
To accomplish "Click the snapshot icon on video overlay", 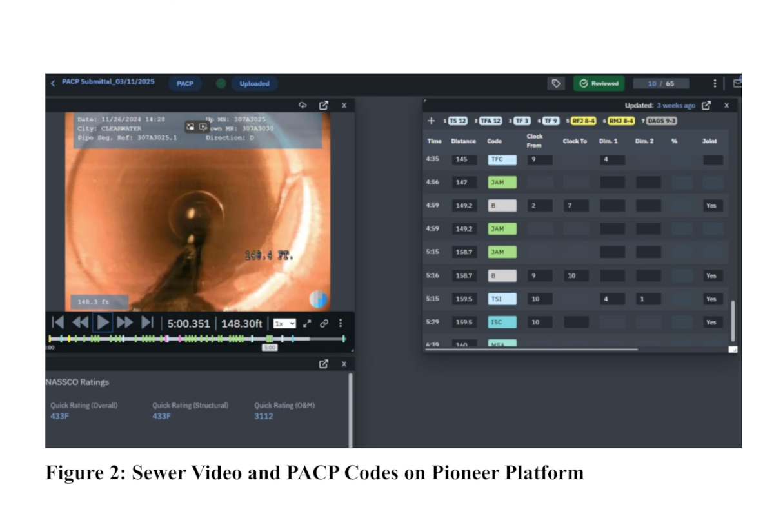I will (190, 127).
